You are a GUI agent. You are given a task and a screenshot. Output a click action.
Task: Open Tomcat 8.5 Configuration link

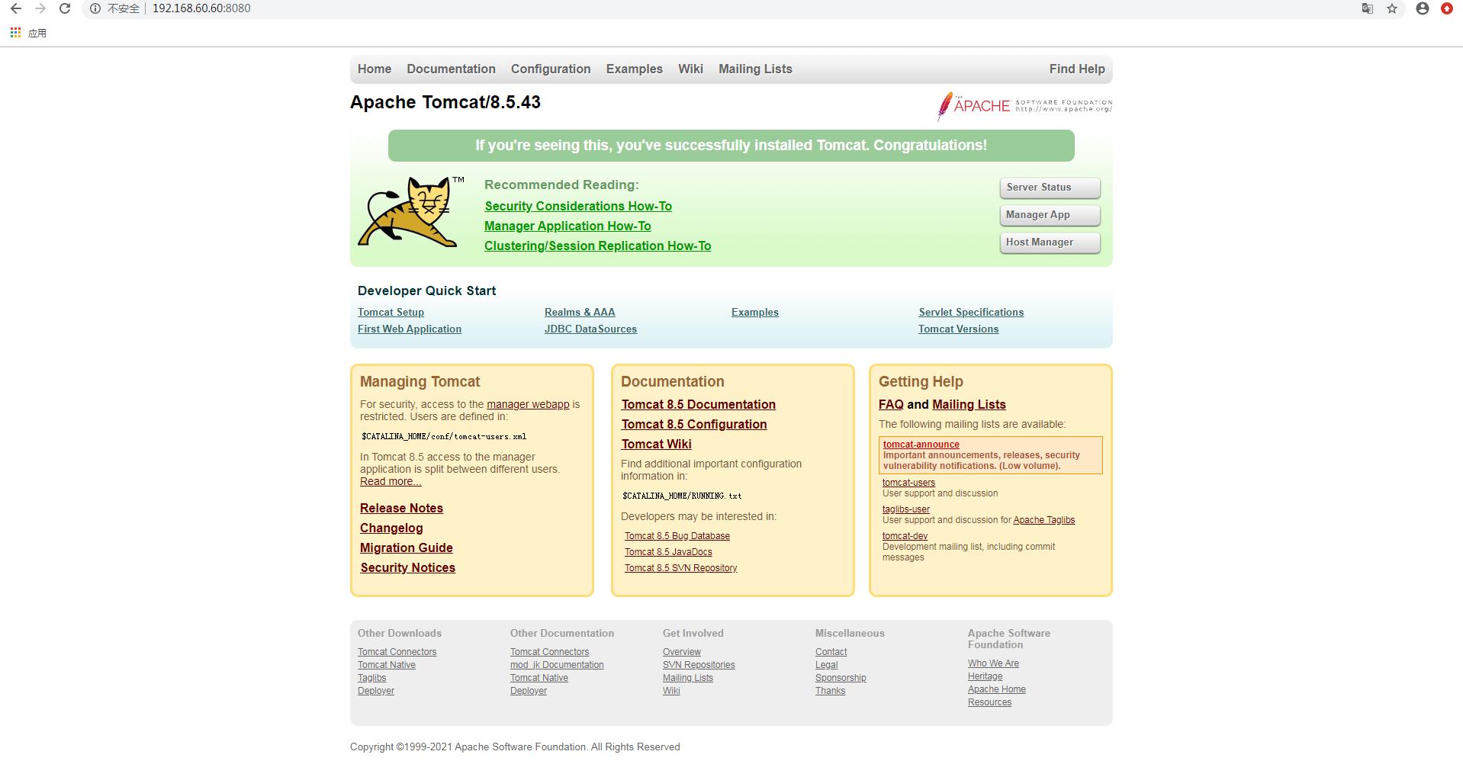[694, 424]
